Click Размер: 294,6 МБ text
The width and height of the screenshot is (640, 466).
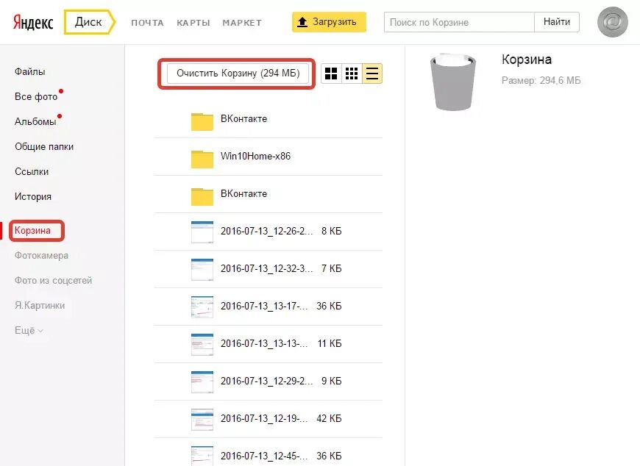(541, 80)
